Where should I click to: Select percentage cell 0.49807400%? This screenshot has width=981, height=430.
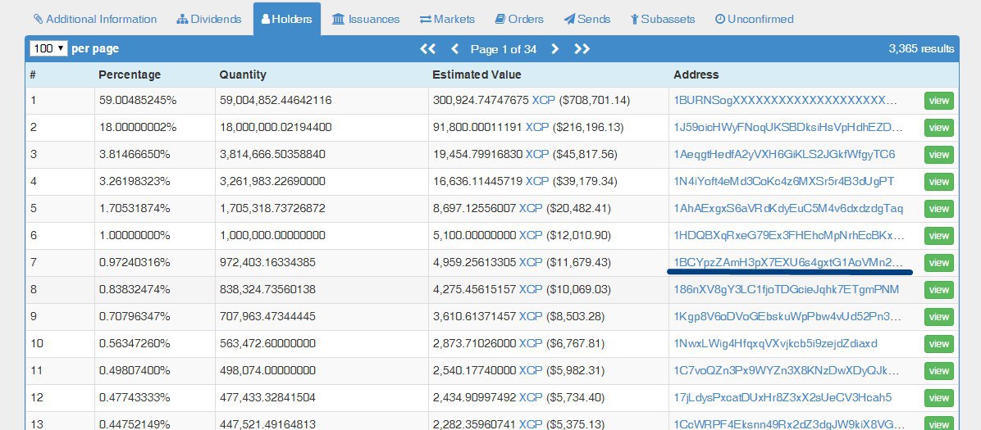coord(135,371)
